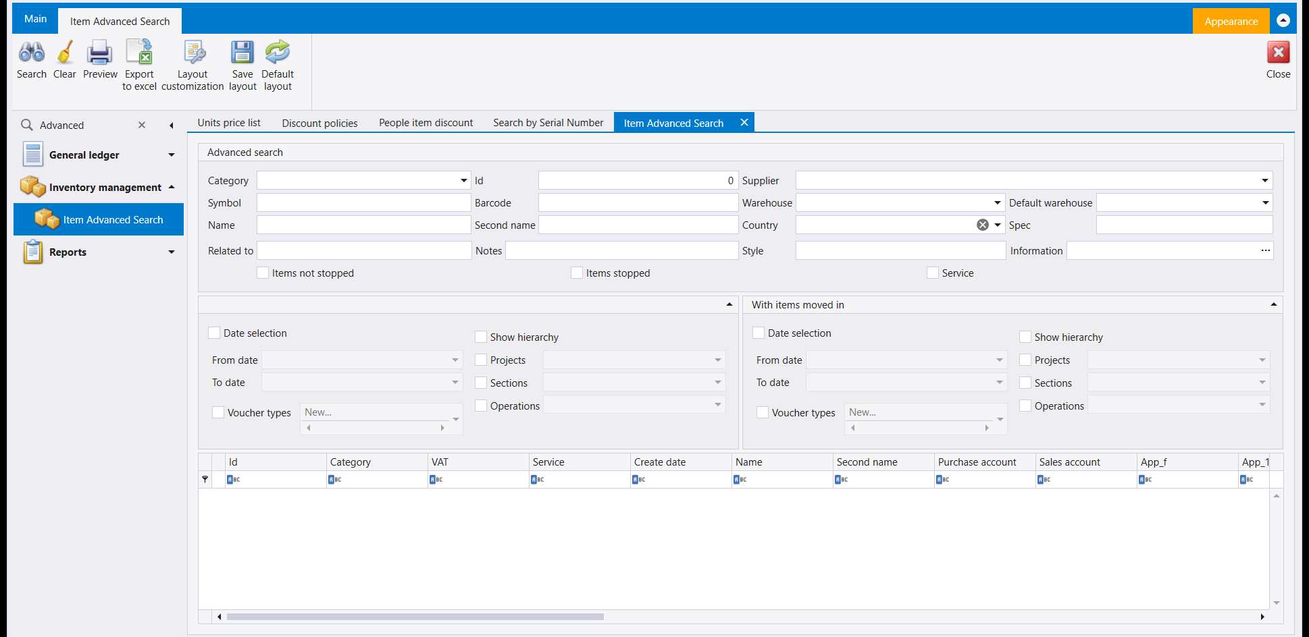Open the Category dropdown
This screenshot has height=637, width=1309.
(x=463, y=180)
